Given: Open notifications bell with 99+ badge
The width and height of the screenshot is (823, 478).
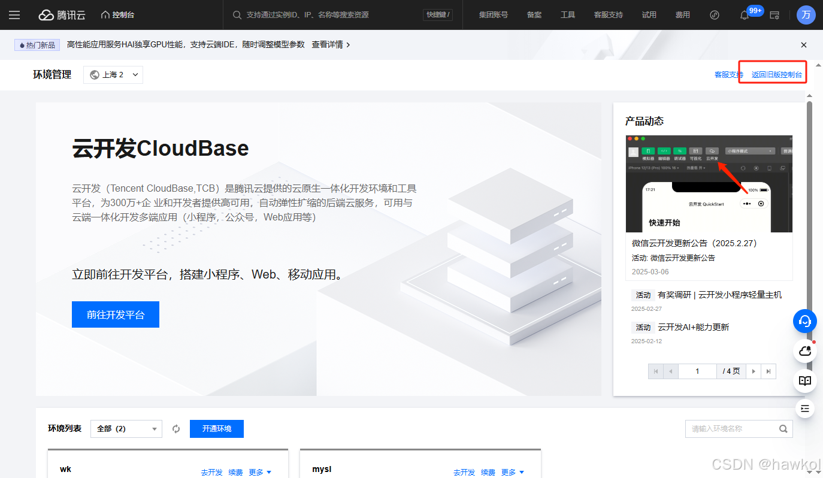Looking at the screenshot, I should pyautogui.click(x=745, y=15).
